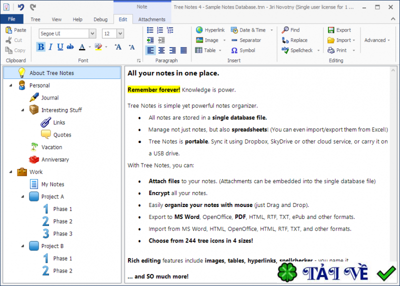Click the Replace tool
400x286 pixels.
tap(294, 40)
